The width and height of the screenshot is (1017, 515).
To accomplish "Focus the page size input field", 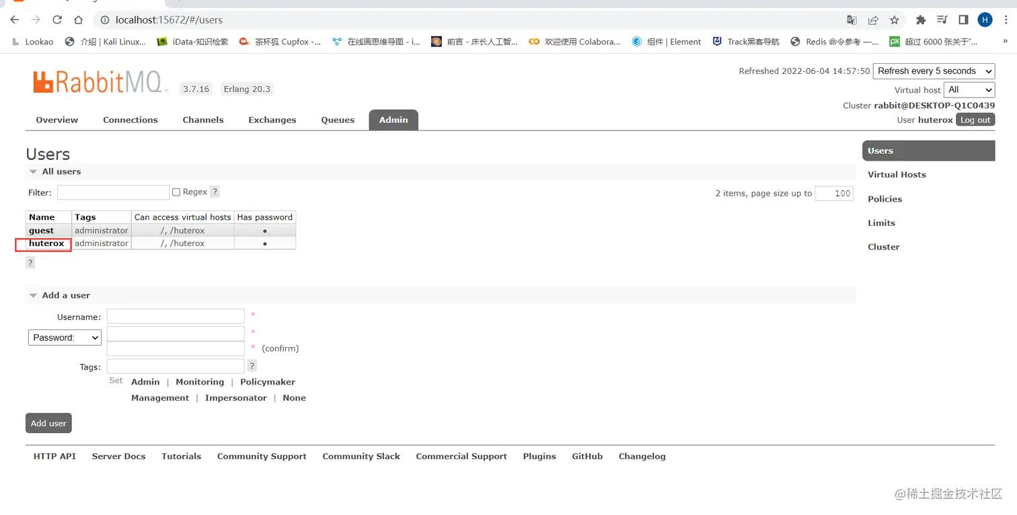I will pyautogui.click(x=834, y=193).
